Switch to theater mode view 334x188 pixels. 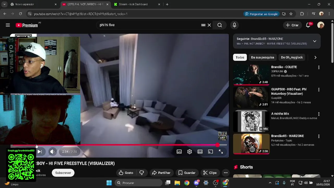(200, 152)
